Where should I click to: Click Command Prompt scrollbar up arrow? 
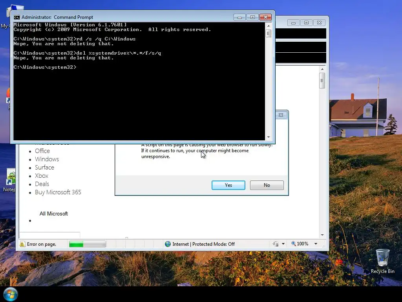point(269,26)
